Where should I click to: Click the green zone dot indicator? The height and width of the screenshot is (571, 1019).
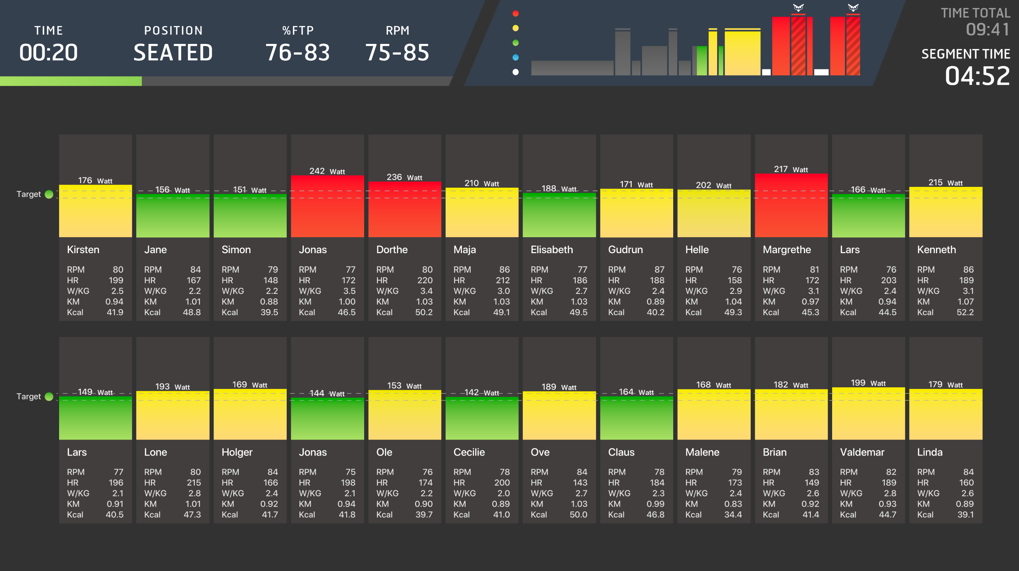(515, 43)
